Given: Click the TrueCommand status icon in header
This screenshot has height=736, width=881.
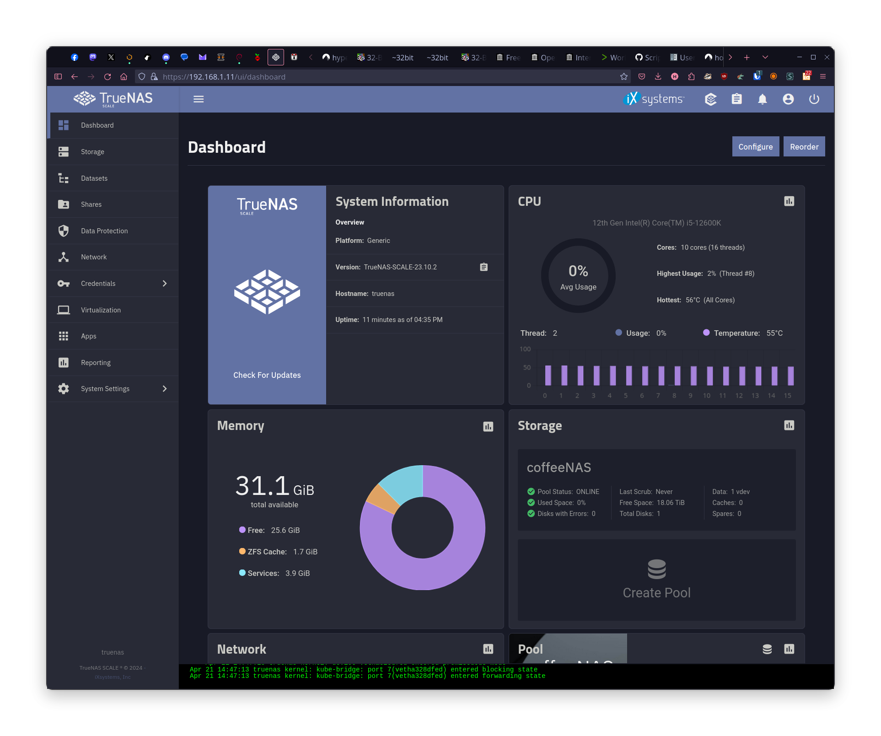Looking at the screenshot, I should [710, 99].
